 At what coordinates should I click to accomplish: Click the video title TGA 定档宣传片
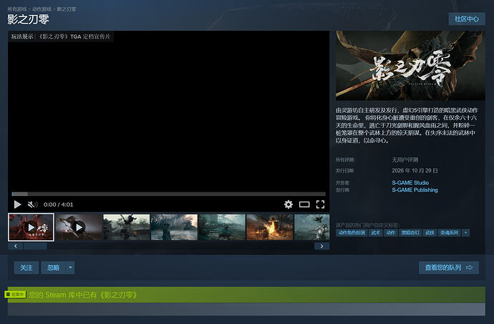click(x=90, y=36)
